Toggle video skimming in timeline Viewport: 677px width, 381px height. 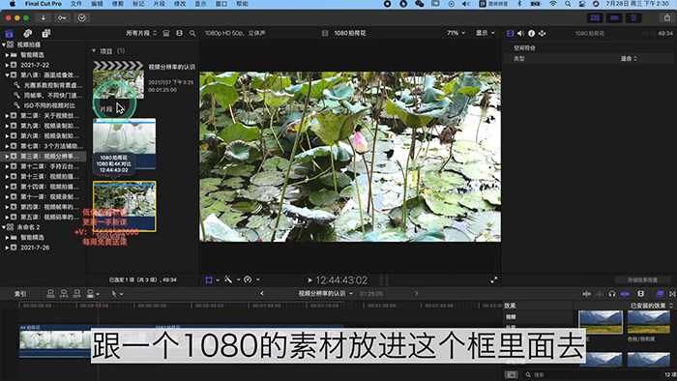click(586, 294)
